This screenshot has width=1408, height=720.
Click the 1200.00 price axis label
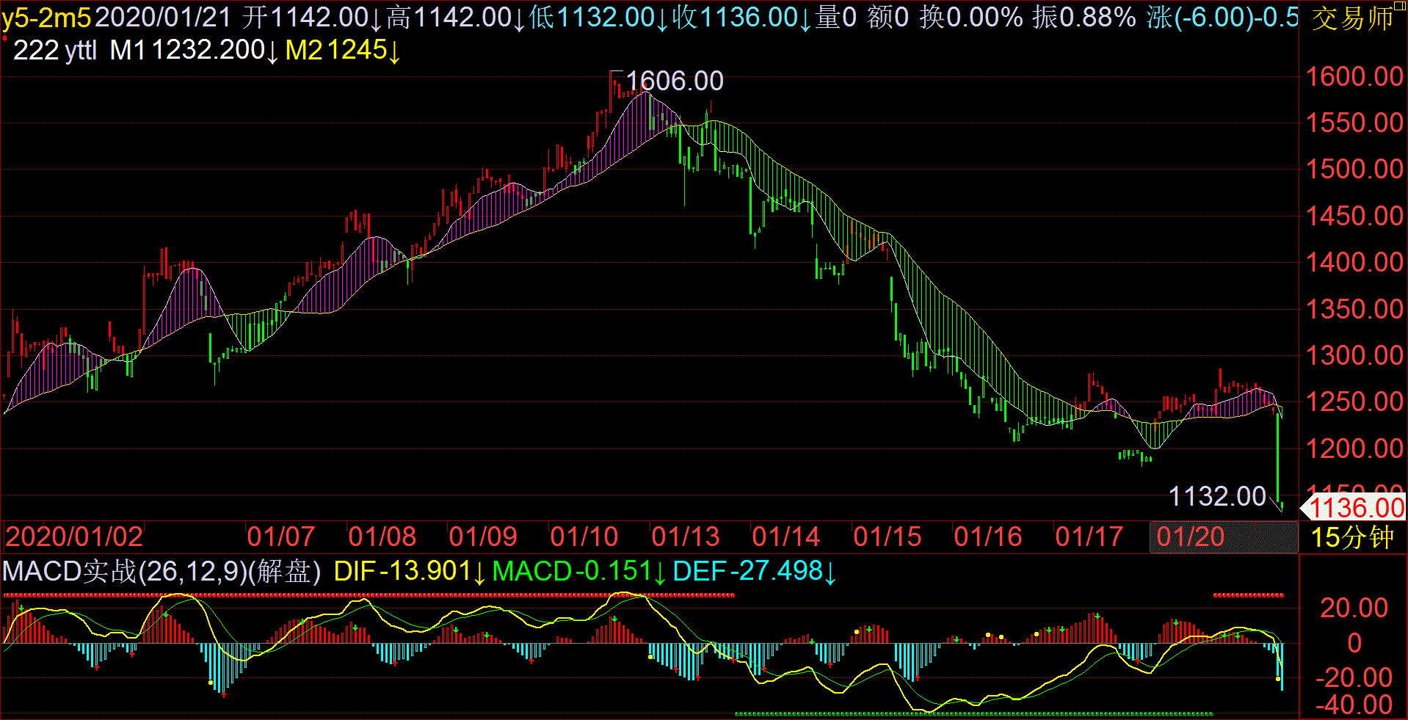[1354, 448]
